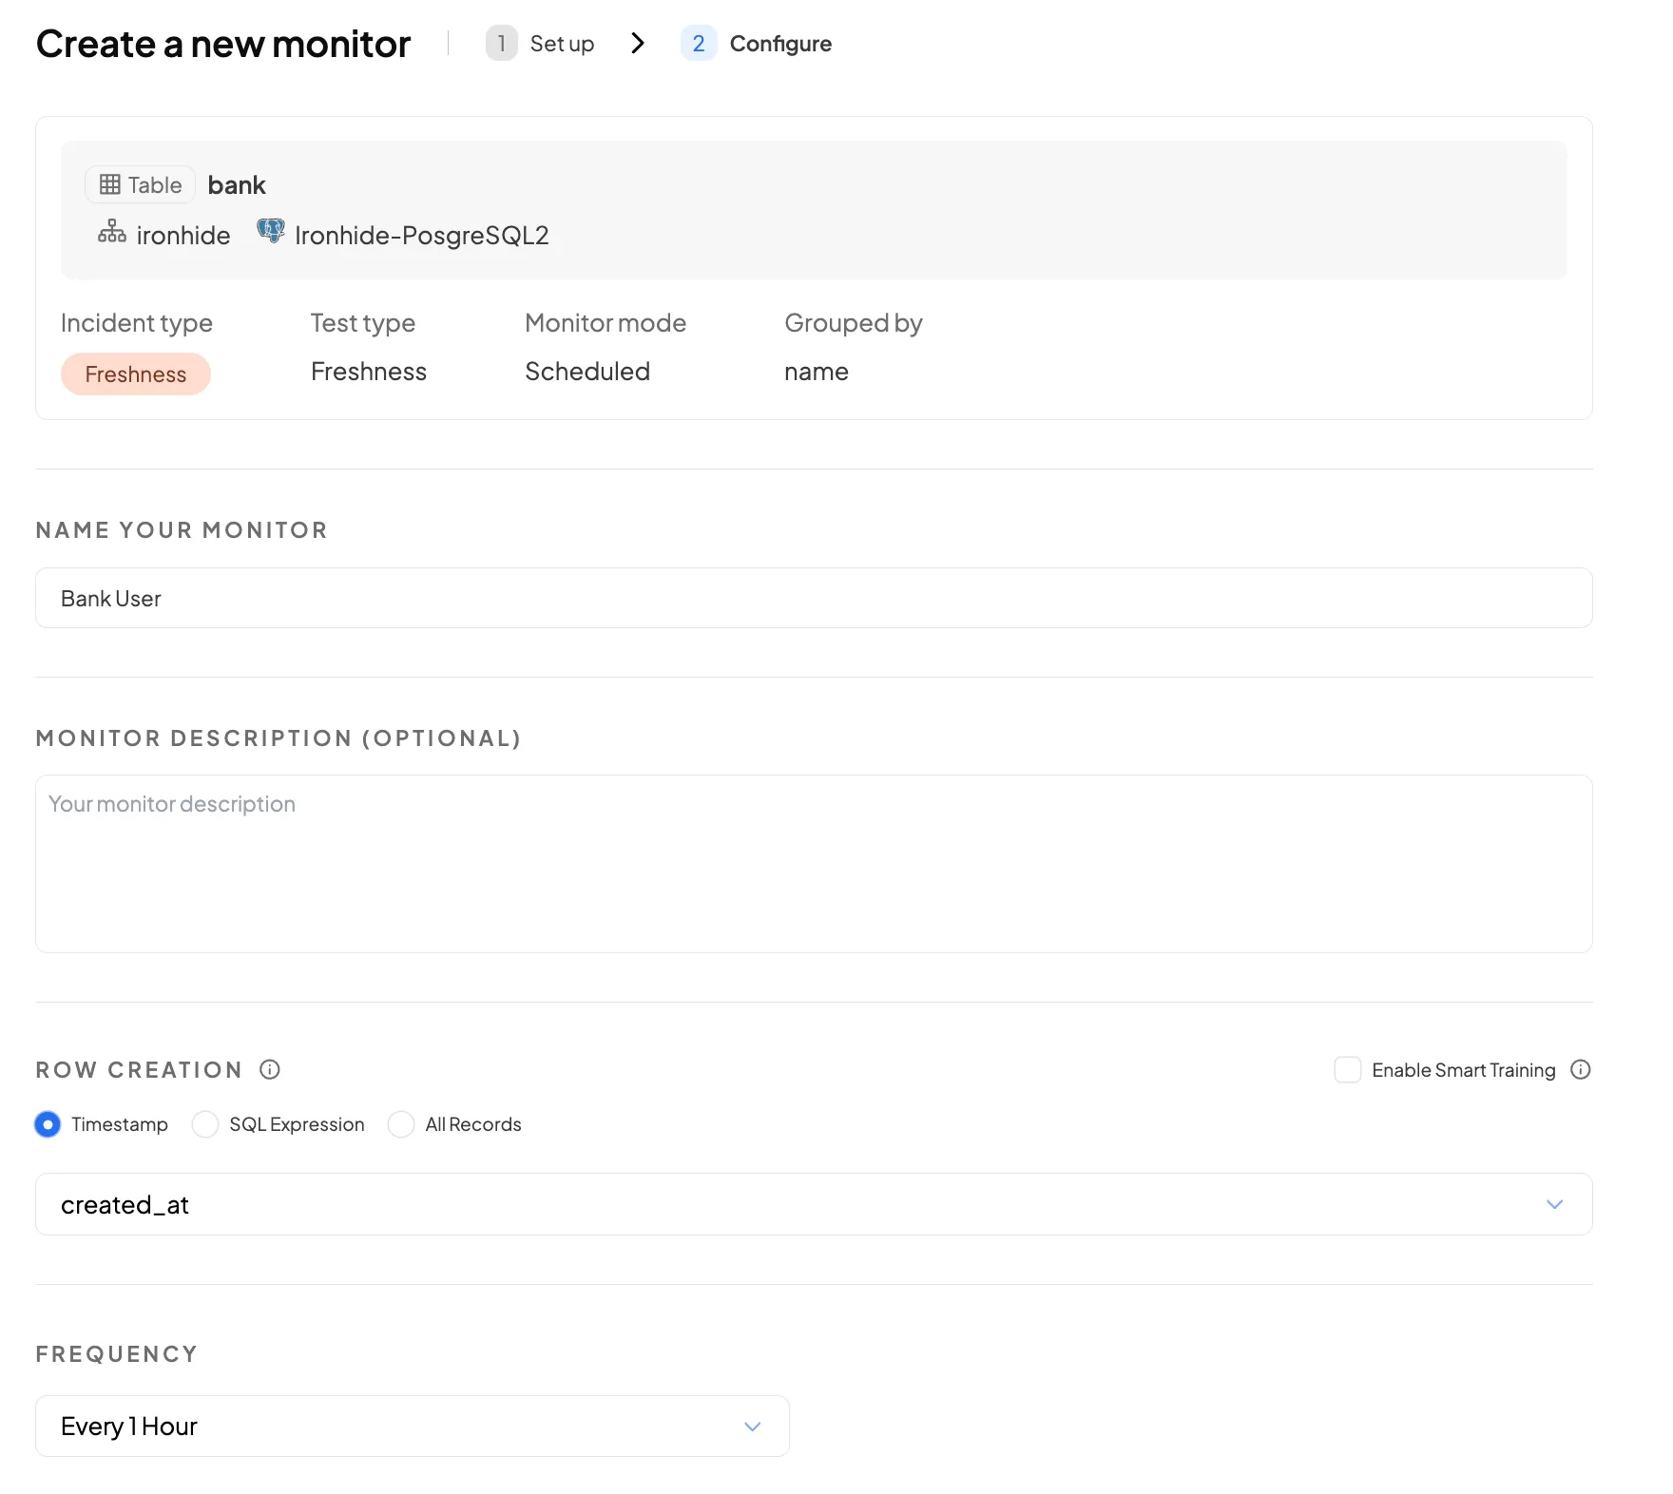Click info icon next to Enable Smart Training
This screenshot has width=1673, height=1494.
tap(1580, 1069)
